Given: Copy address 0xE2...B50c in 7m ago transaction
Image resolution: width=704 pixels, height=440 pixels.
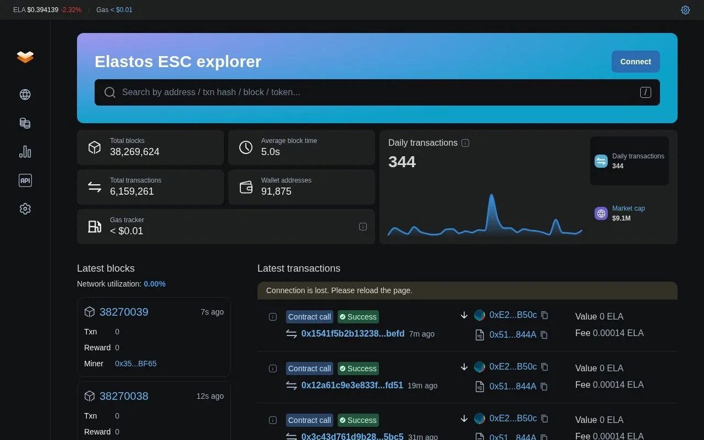Looking at the screenshot, I should pyautogui.click(x=544, y=315).
